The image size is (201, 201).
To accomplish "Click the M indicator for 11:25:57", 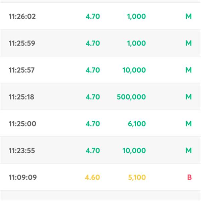I will 189,70.
